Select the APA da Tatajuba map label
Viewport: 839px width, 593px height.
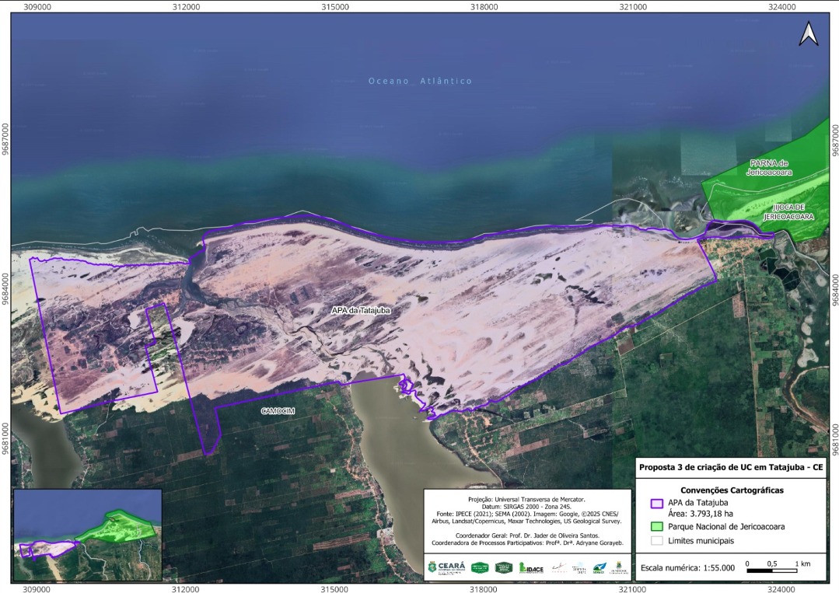coord(360,310)
